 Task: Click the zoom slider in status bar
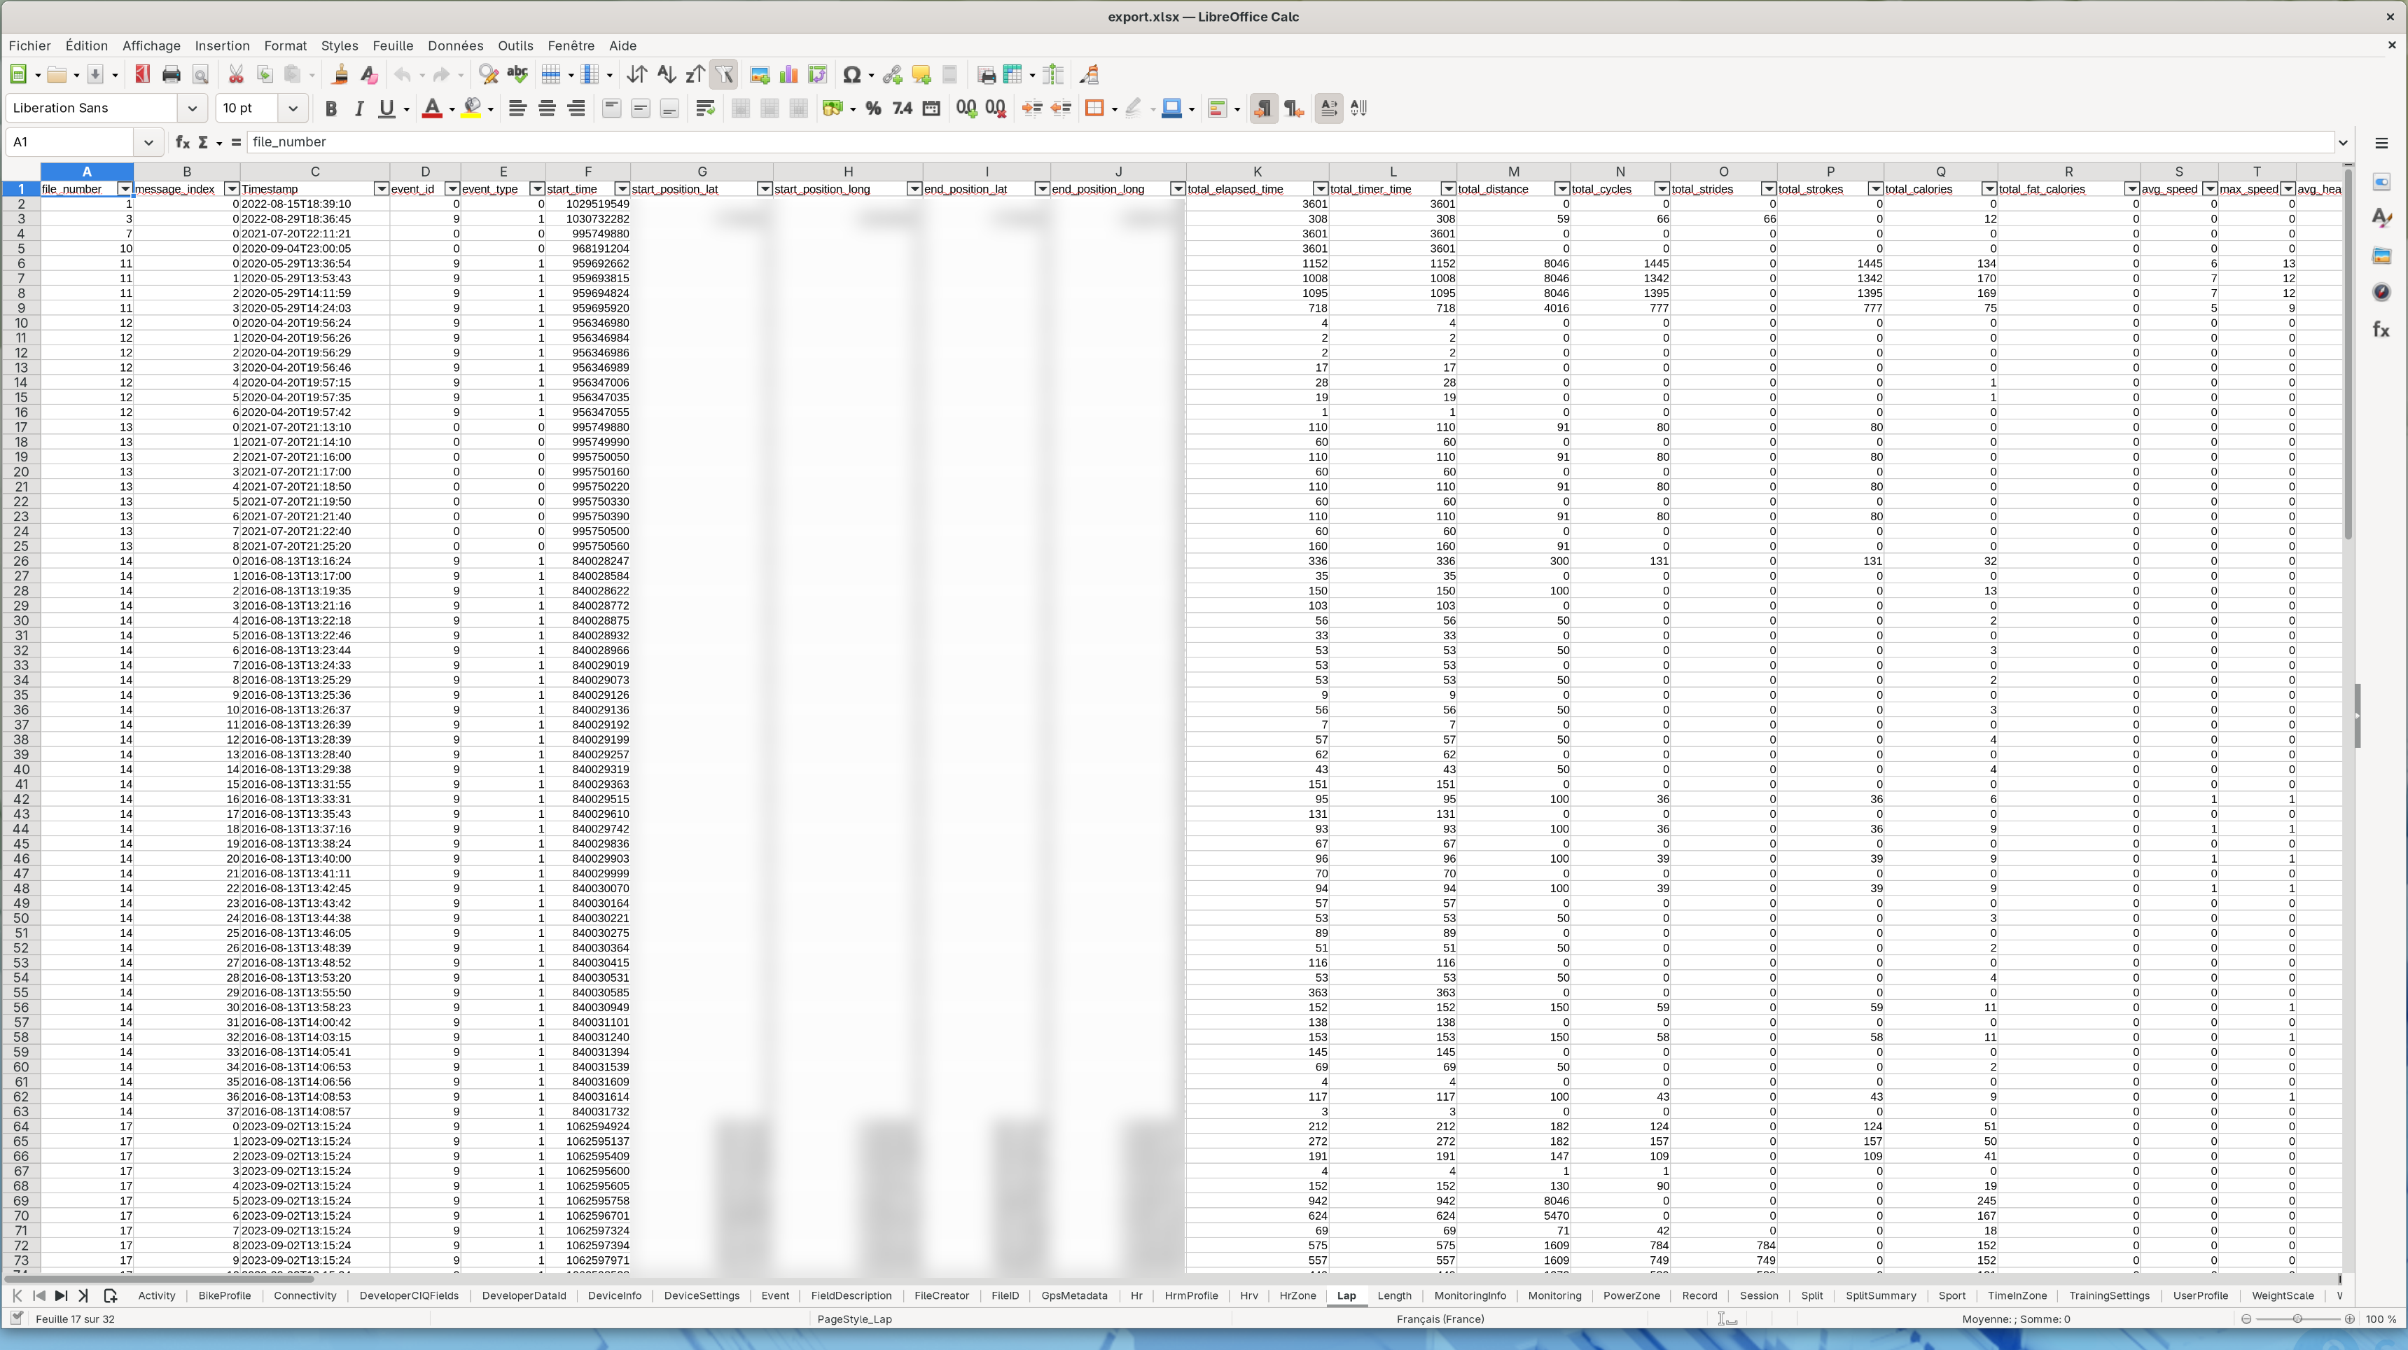pos(2297,1319)
